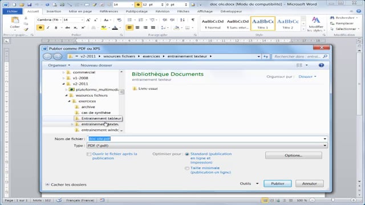Click the text highlight color button

coord(104,28)
